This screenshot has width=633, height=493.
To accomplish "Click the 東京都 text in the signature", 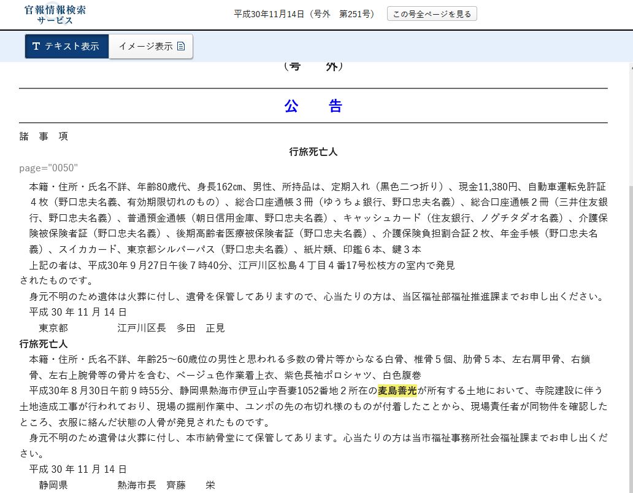I will [x=53, y=328].
